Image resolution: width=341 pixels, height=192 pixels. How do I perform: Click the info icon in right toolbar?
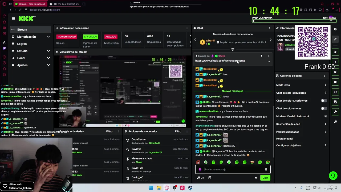335,29
